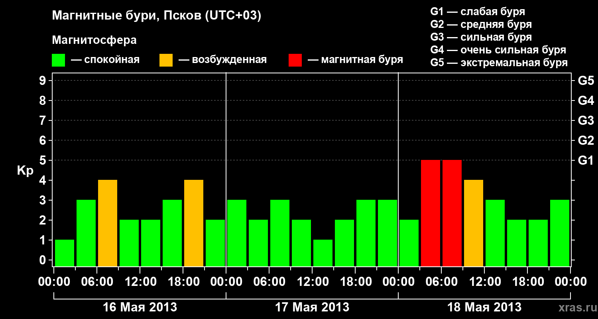Screen dimensions: 598x319
Task: Click the "— возбужденная" legend label
Action: click(222, 60)
